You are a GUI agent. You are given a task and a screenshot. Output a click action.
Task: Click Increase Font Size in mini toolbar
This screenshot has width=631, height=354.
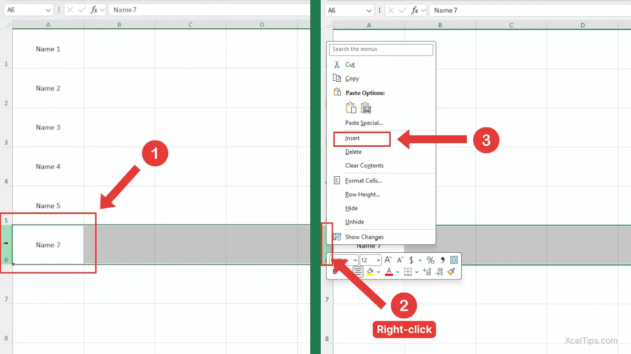(388, 260)
